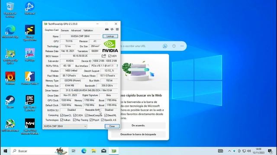
Task: Click the Memory Size value 6144 MB
Action: [70, 85]
